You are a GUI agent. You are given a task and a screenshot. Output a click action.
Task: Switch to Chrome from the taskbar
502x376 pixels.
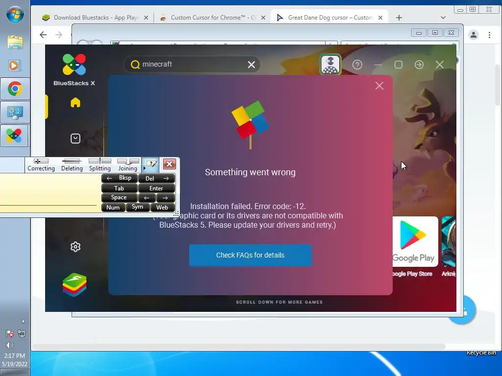15,89
